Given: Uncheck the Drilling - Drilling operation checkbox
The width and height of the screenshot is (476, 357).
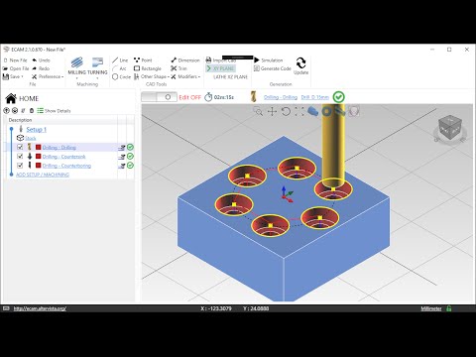Looking at the screenshot, I should (20, 147).
